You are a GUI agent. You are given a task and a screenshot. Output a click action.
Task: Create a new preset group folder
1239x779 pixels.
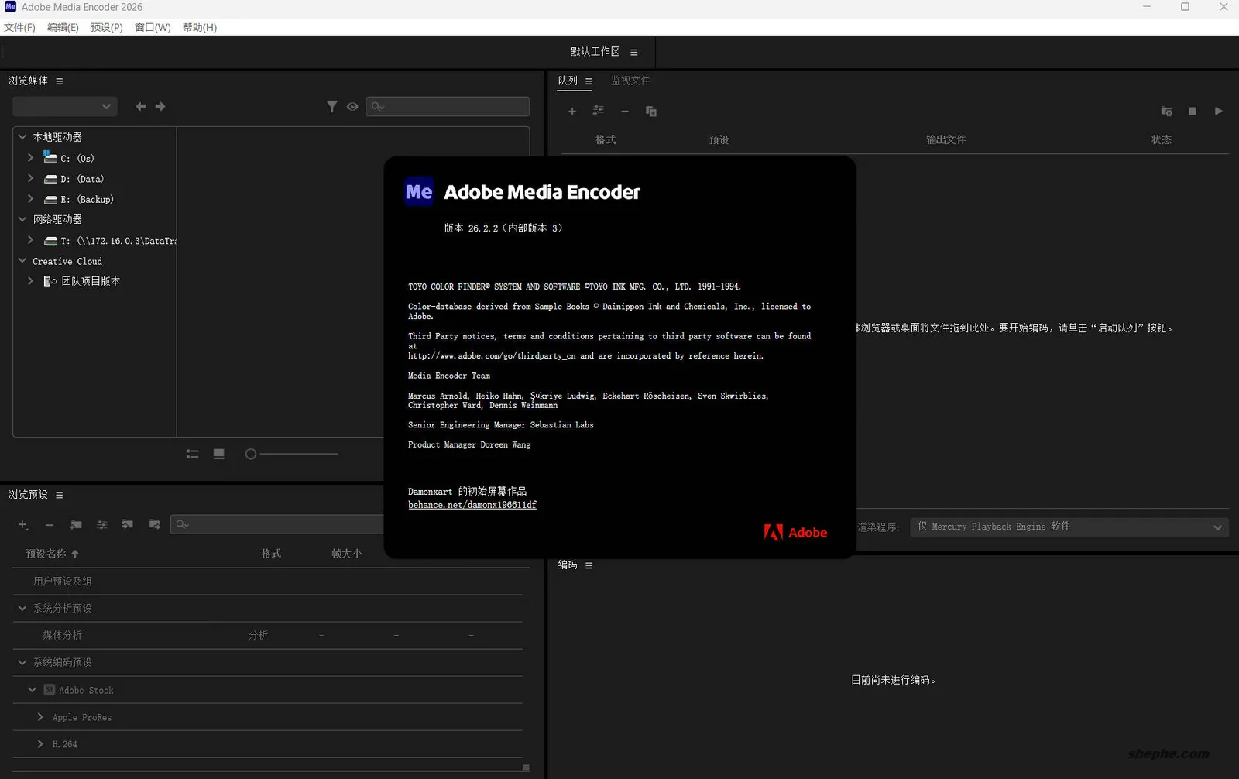point(76,525)
